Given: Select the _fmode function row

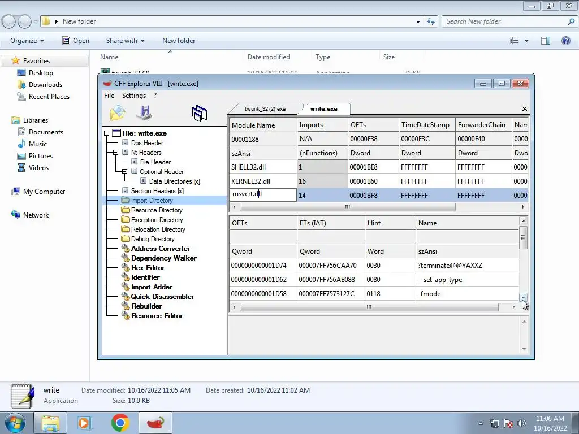Looking at the screenshot, I should pyautogui.click(x=374, y=294).
